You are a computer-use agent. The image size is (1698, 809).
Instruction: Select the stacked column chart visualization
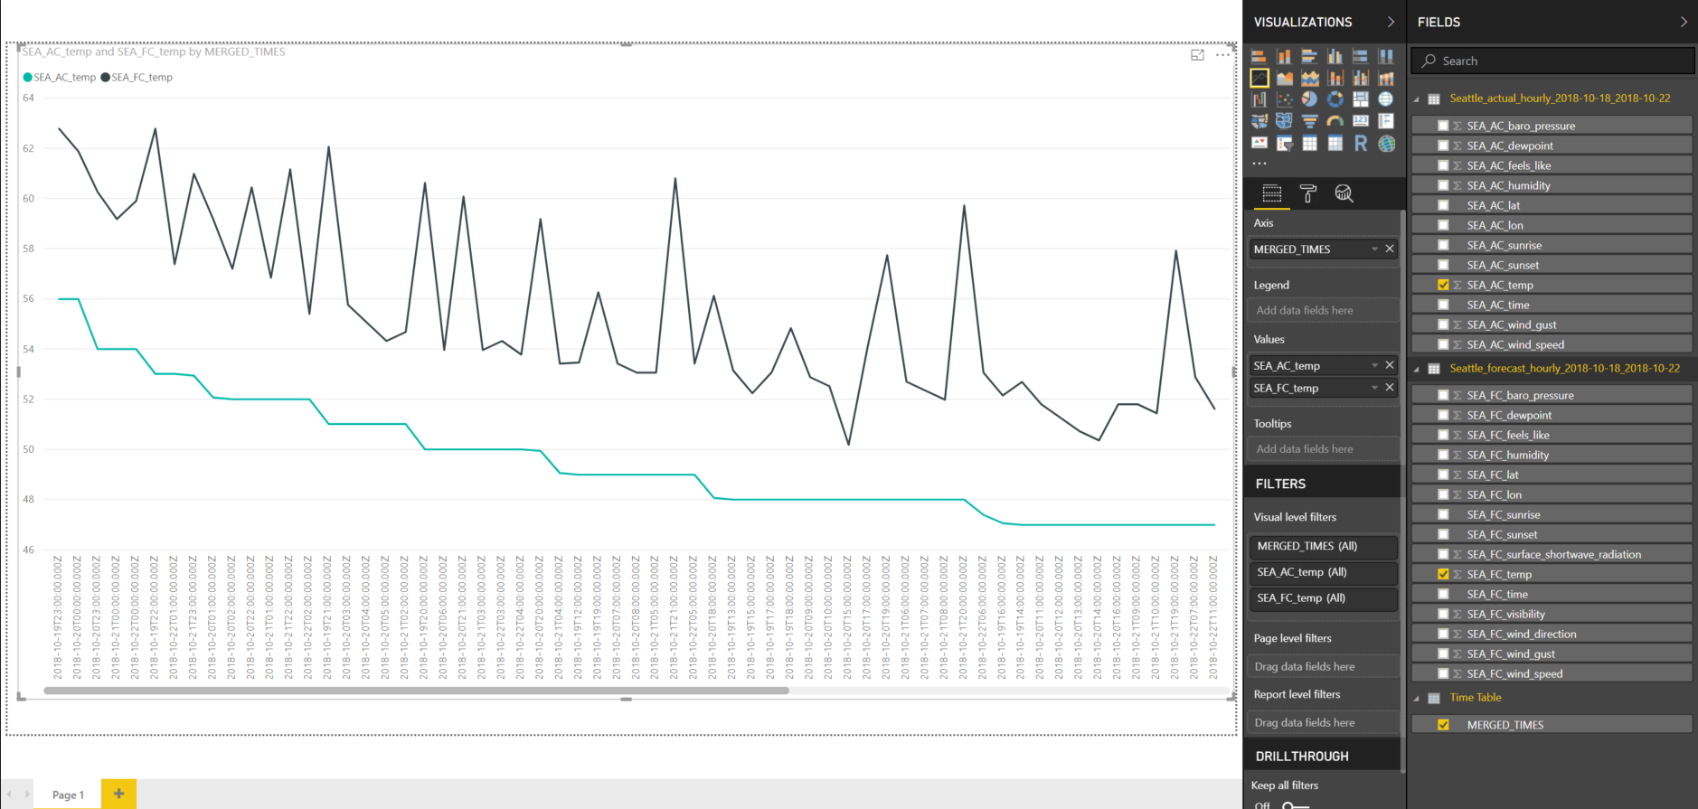coord(1285,56)
